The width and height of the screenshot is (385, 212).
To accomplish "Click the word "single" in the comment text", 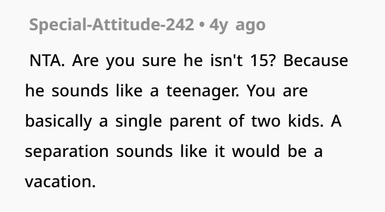I will tap(139, 122).
